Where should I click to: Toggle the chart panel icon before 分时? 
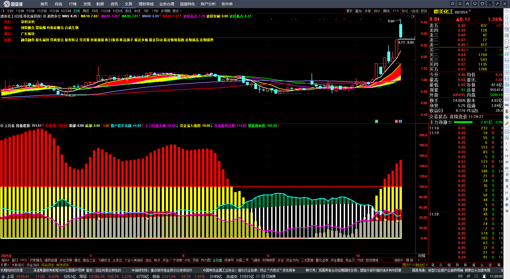(x=3, y=11)
